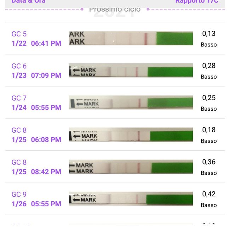Tap the Rapporto T/C column header
The height and width of the screenshot is (230, 230).
click(197, 1)
